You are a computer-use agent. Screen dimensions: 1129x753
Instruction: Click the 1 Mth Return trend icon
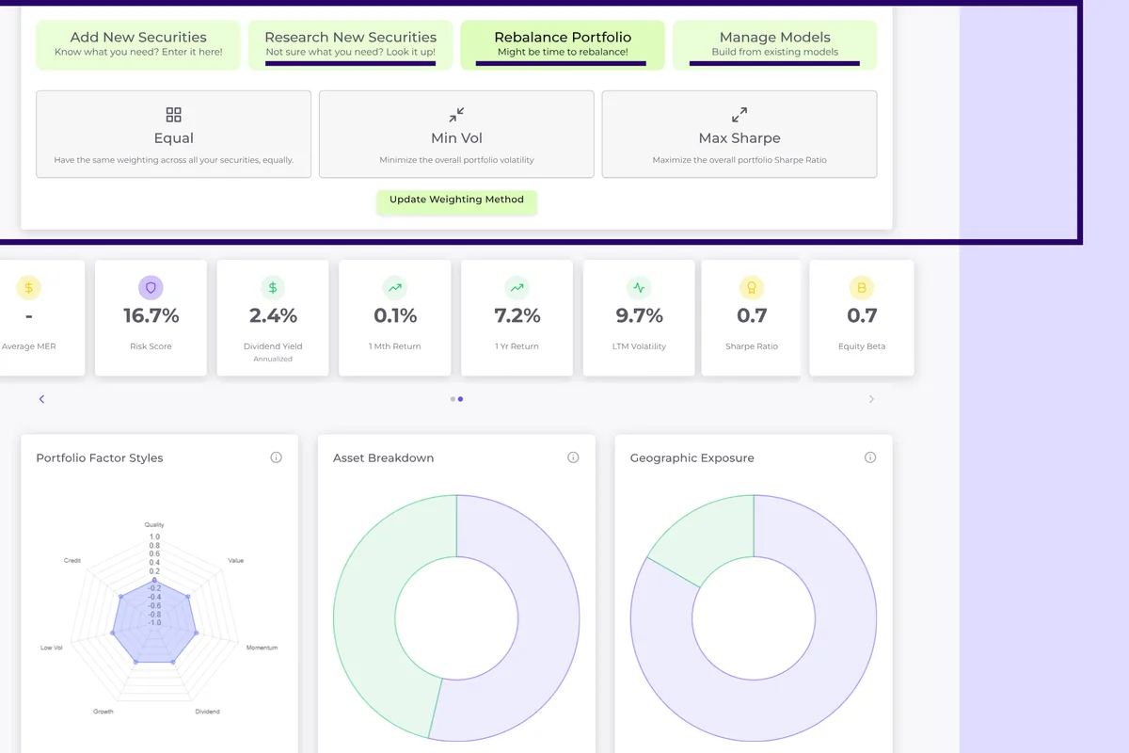point(395,288)
